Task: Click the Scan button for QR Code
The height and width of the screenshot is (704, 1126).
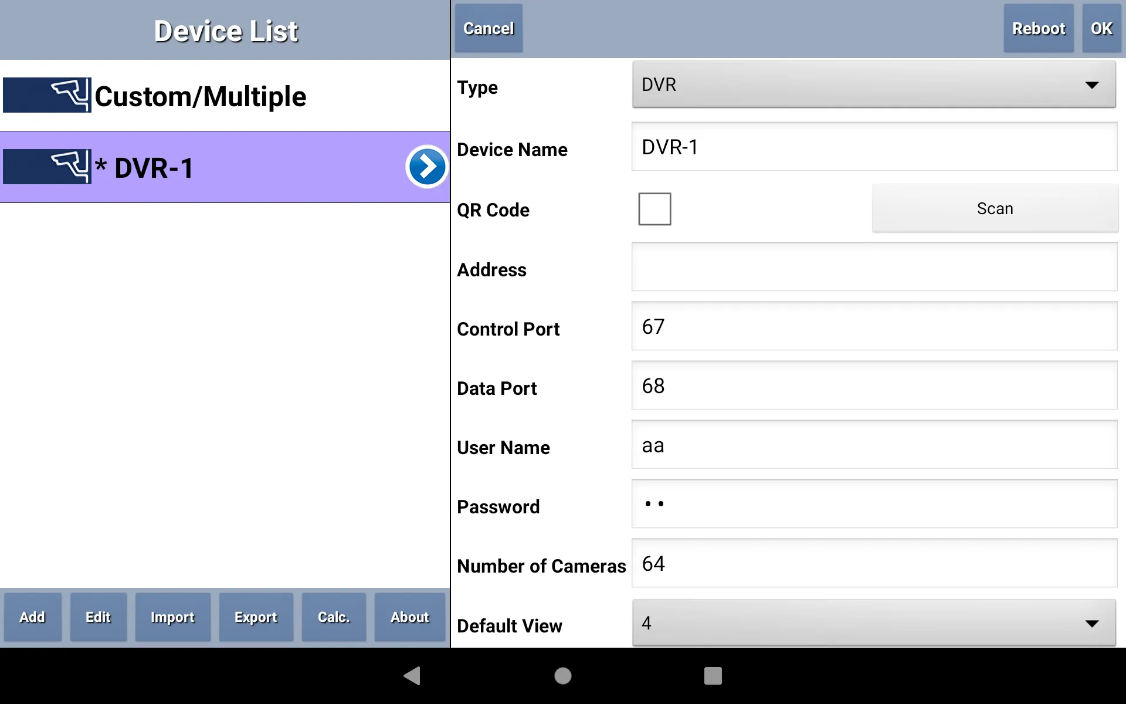Action: pos(995,208)
